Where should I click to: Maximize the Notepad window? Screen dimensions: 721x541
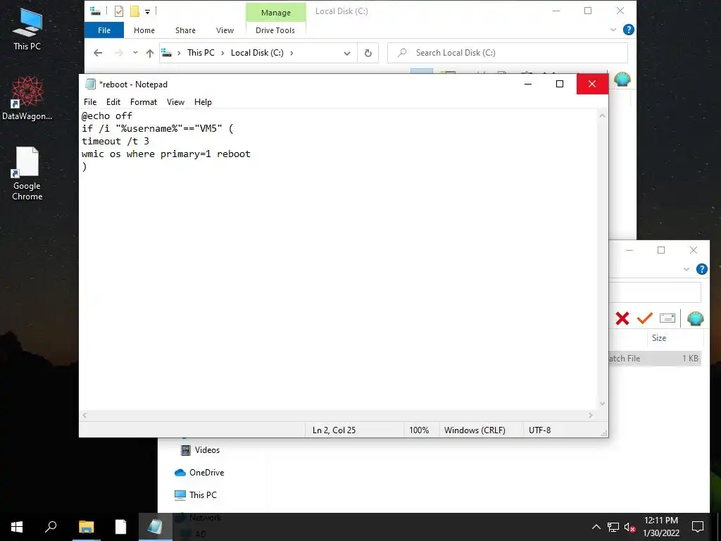560,84
